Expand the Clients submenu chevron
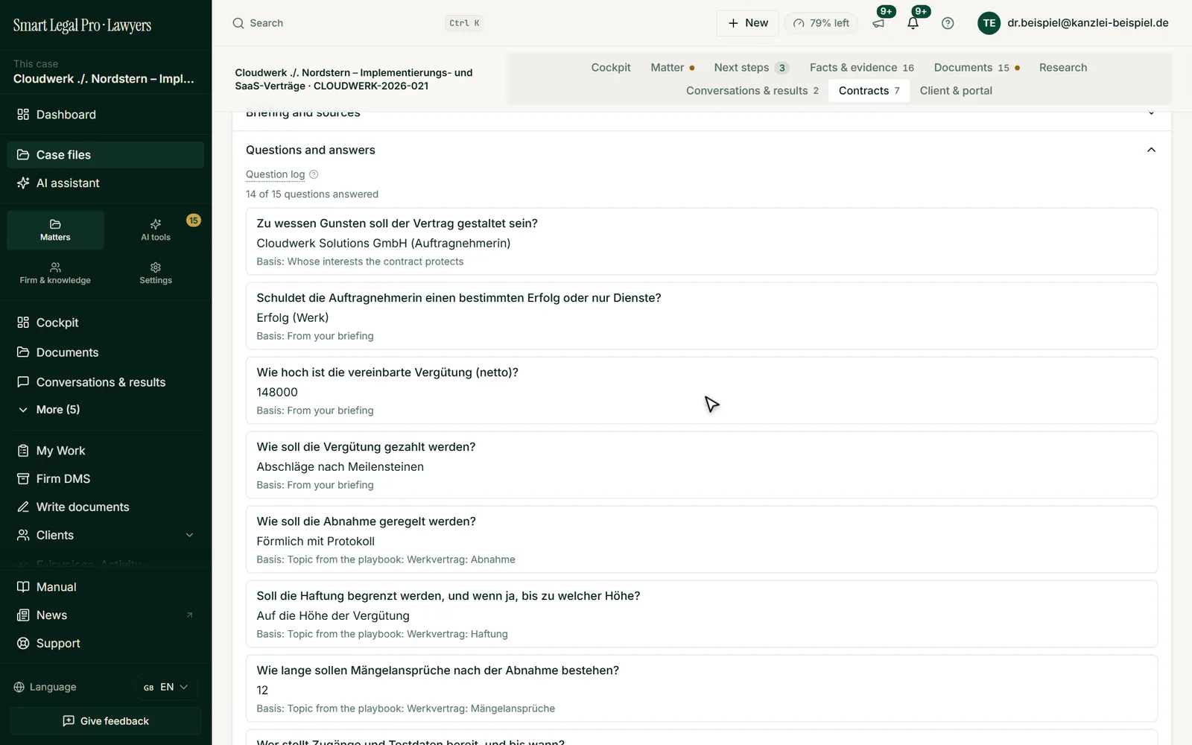 [189, 536]
